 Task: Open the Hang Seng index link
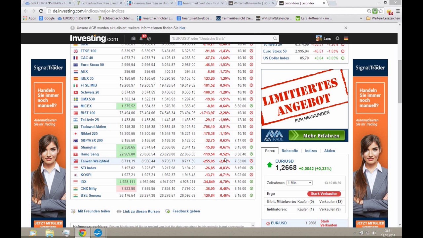[90, 154]
